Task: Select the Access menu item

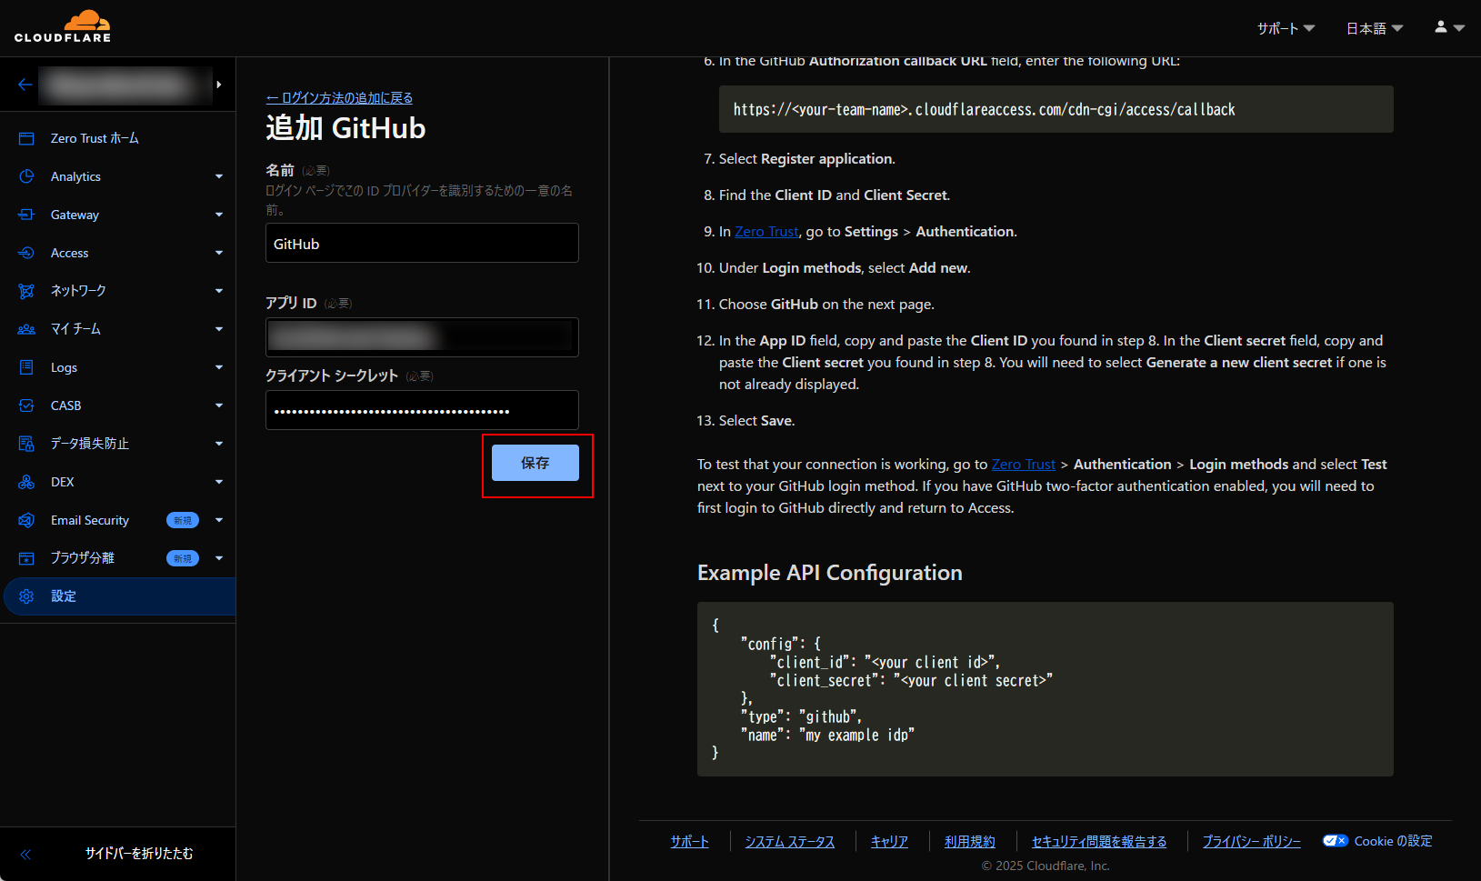Action: click(x=118, y=253)
